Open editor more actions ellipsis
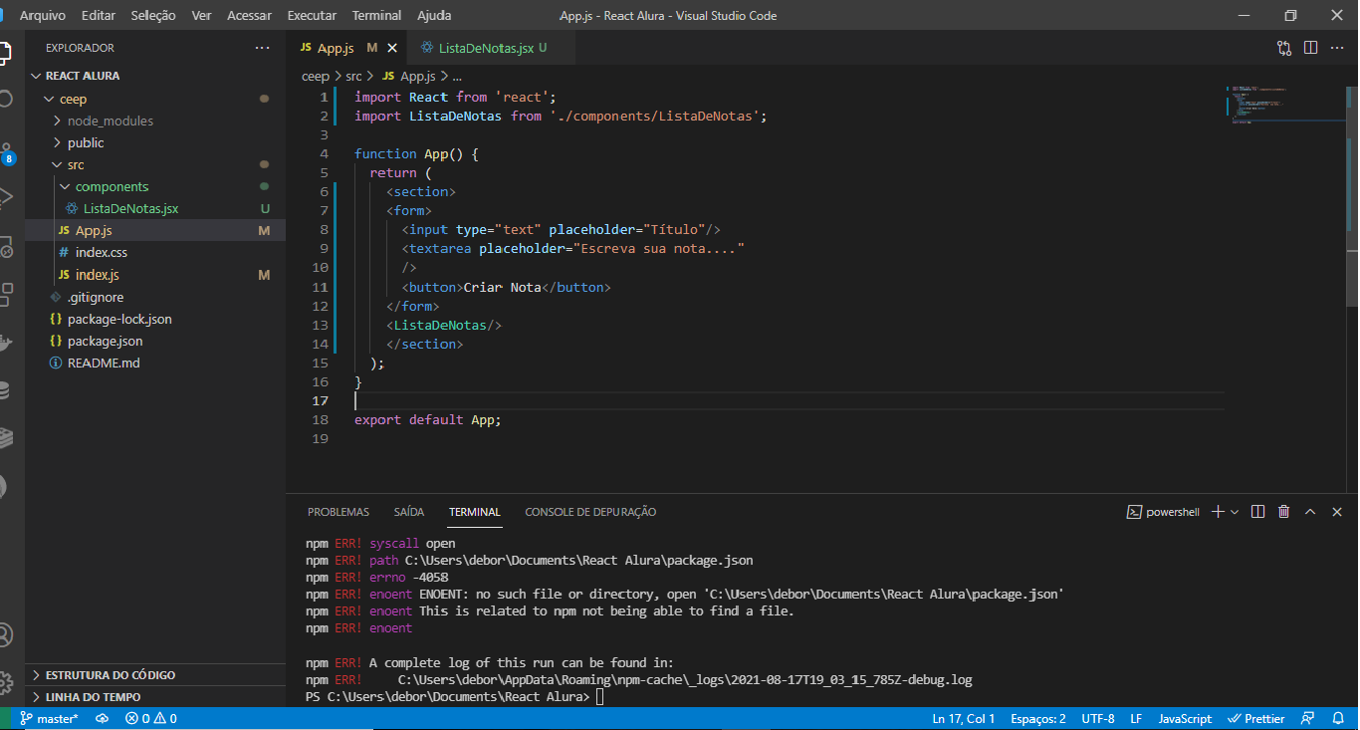Viewport: 1360px width, 730px height. click(1336, 48)
